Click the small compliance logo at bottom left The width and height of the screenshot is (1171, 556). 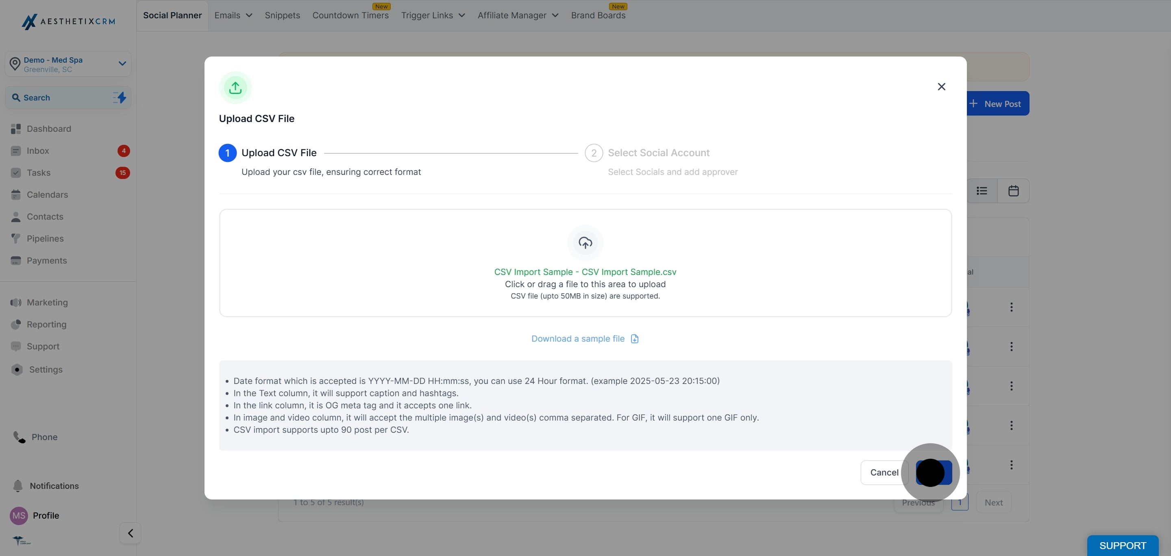[22, 541]
